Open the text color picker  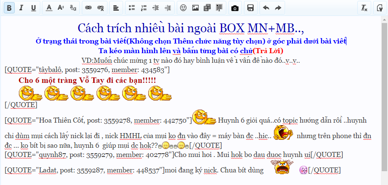(49, 8)
